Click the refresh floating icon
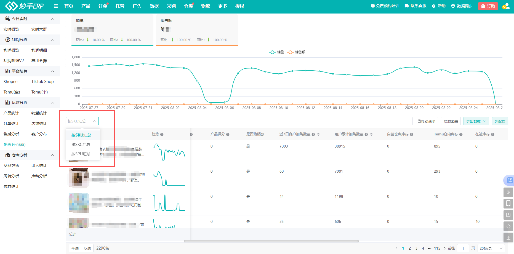 point(508,226)
